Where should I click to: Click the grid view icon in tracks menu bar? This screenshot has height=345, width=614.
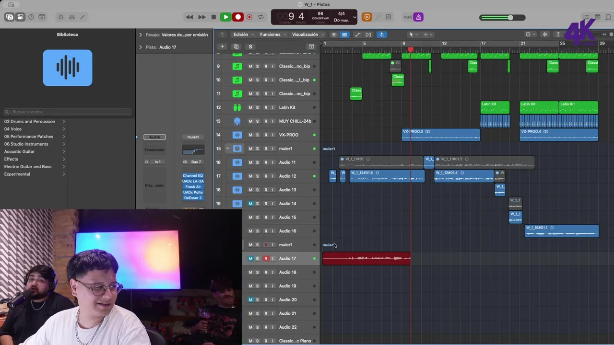[x=334, y=34]
